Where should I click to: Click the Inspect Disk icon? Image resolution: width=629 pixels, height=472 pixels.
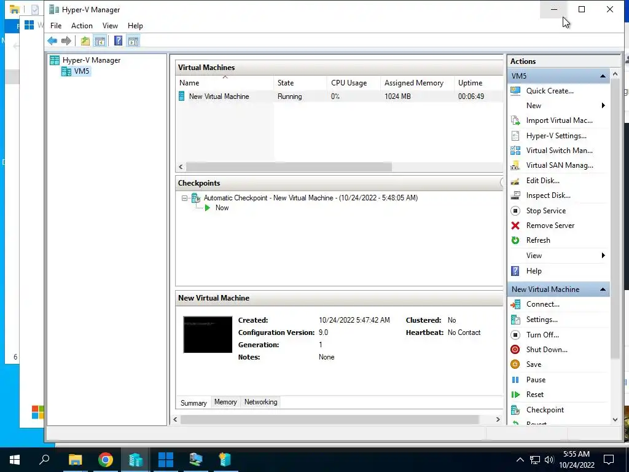pos(515,195)
